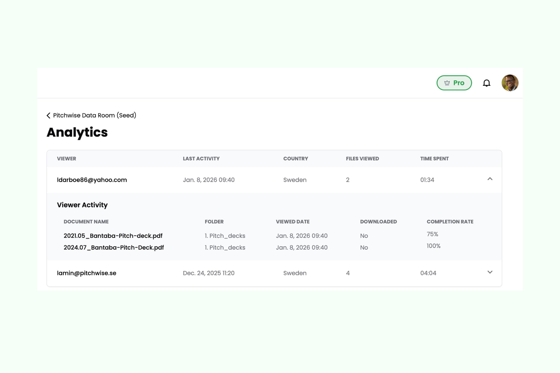Click the upward chevron on the first viewer entry
Image resolution: width=560 pixels, height=373 pixels.
pyautogui.click(x=490, y=179)
